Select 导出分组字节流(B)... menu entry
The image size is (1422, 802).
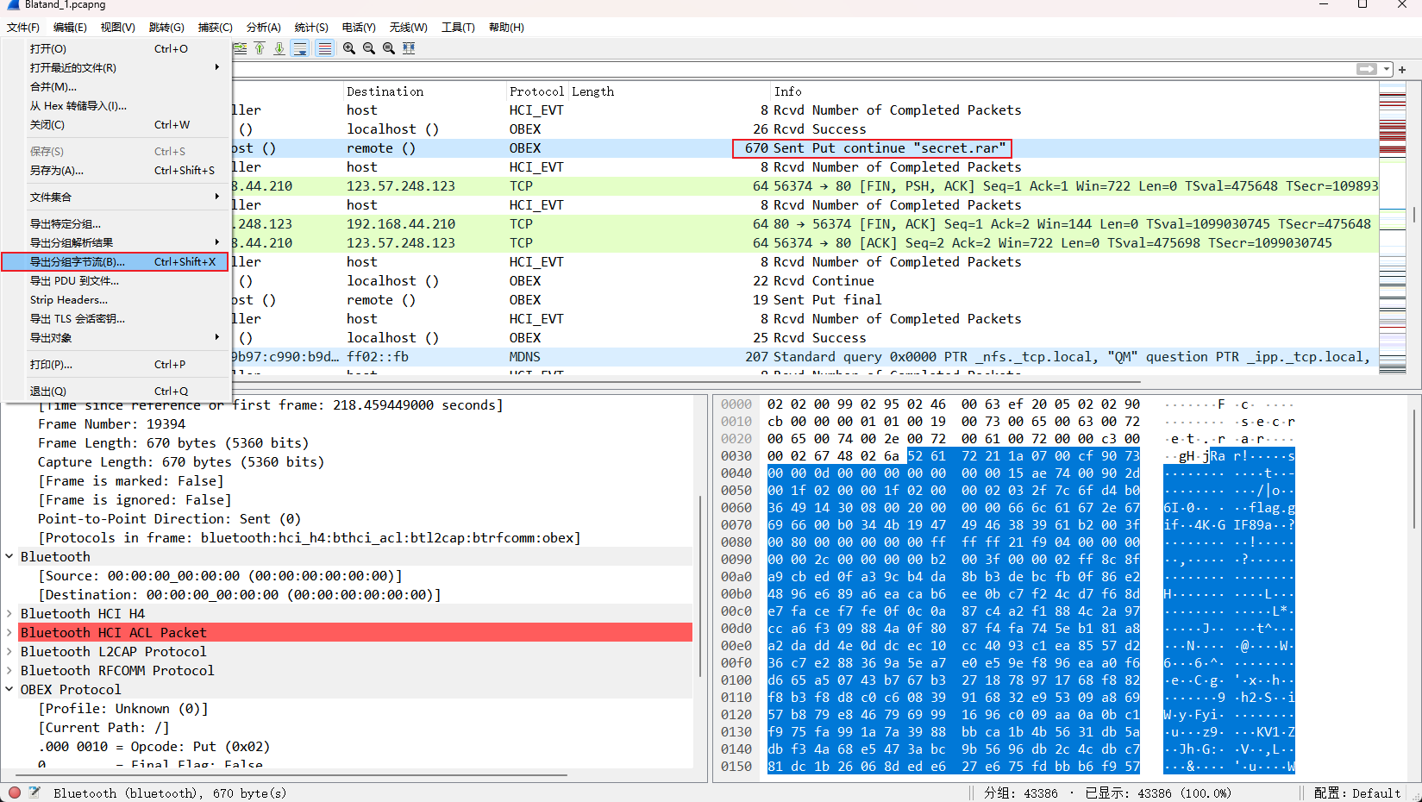point(116,262)
